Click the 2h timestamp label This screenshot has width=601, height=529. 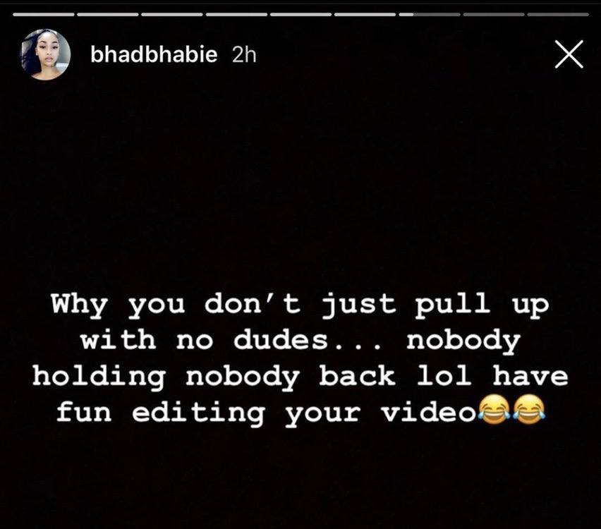[x=244, y=55]
